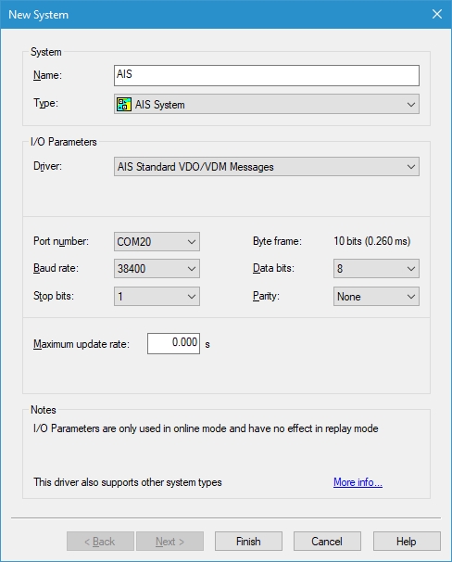452x562 pixels.
Task: Open the Type dropdown
Action: (267, 104)
